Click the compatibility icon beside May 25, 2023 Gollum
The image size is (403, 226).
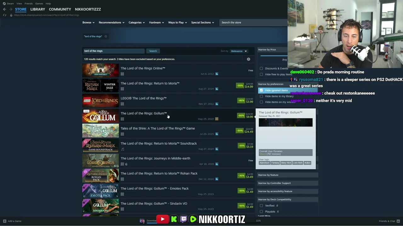(x=217, y=119)
